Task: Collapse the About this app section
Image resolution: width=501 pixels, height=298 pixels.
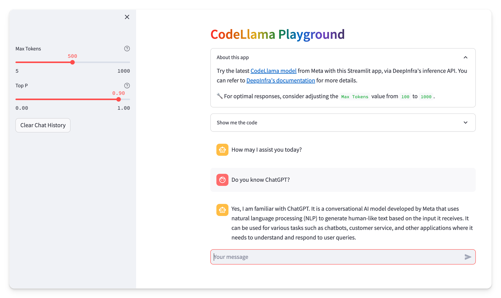Action: point(343,57)
